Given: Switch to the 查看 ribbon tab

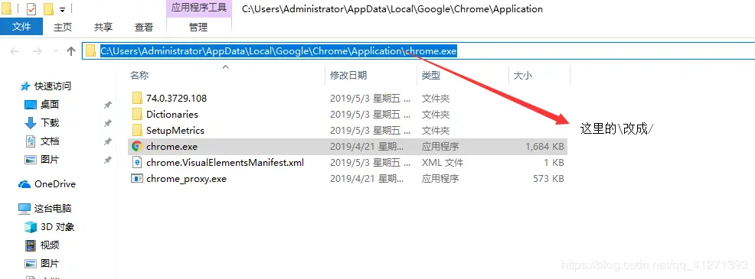Looking at the screenshot, I should pos(143,28).
